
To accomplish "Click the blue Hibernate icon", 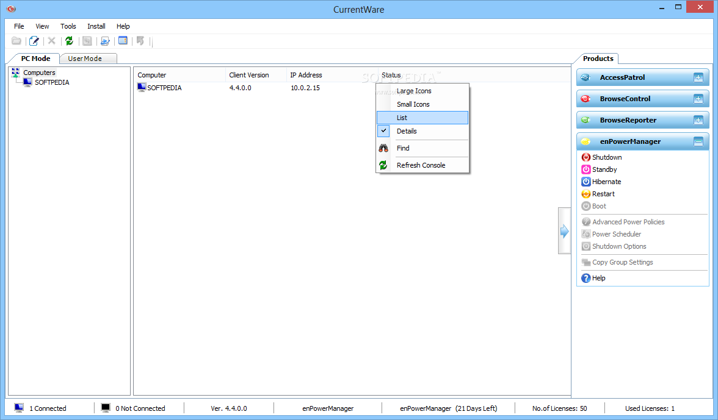I will click(586, 182).
